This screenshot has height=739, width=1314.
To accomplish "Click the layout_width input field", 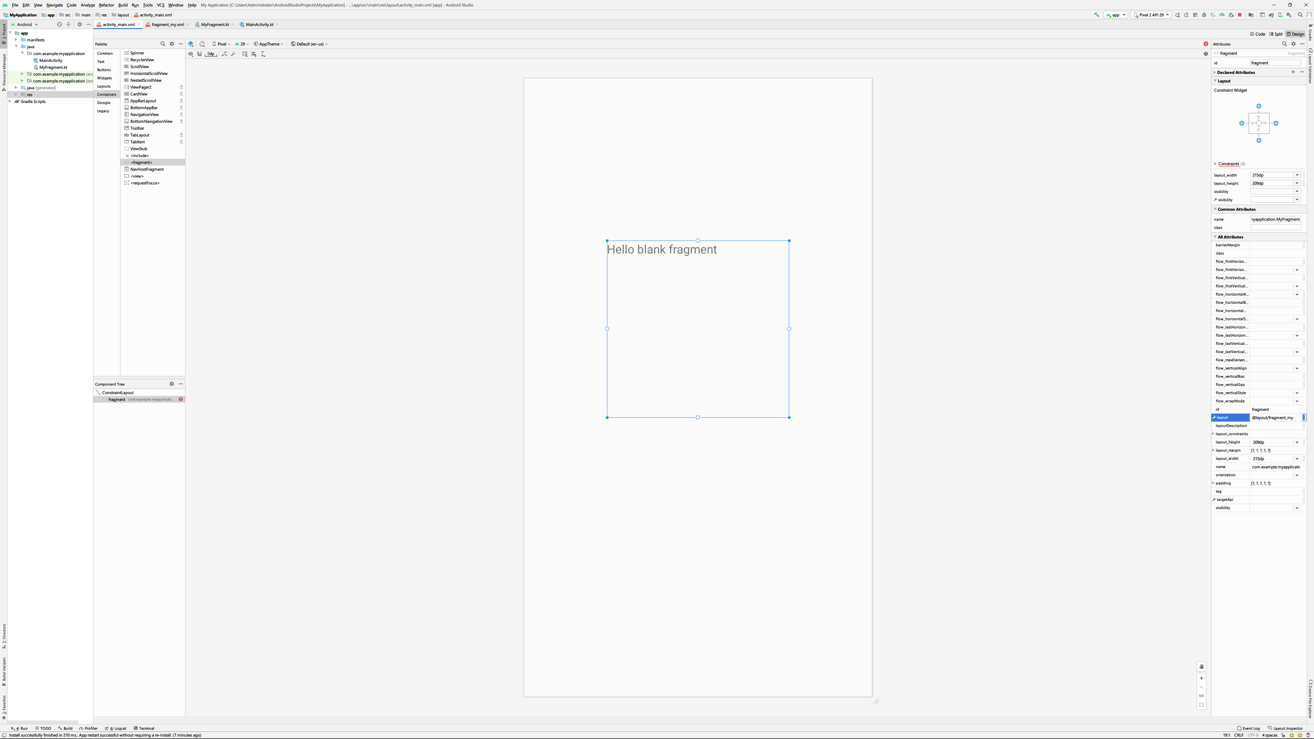I will pos(1271,175).
